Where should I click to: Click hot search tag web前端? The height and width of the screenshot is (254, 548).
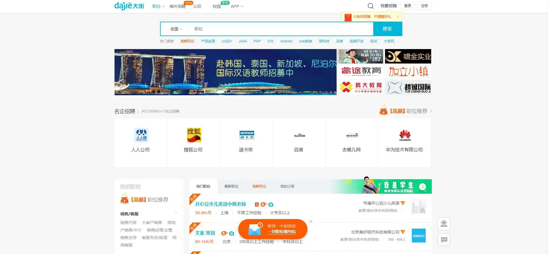pyautogui.click(x=305, y=41)
